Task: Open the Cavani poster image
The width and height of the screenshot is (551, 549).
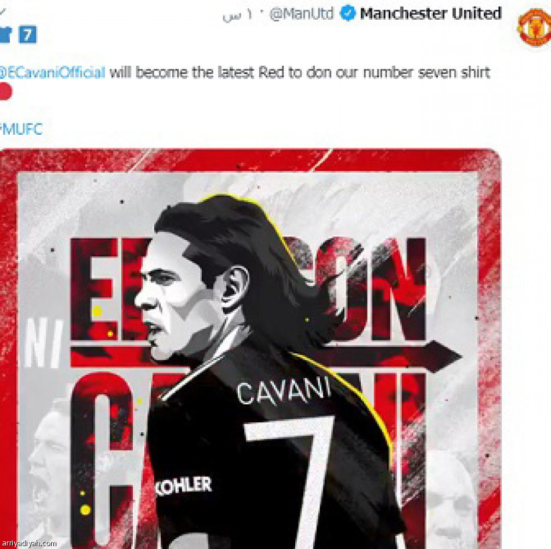Action: (250, 349)
